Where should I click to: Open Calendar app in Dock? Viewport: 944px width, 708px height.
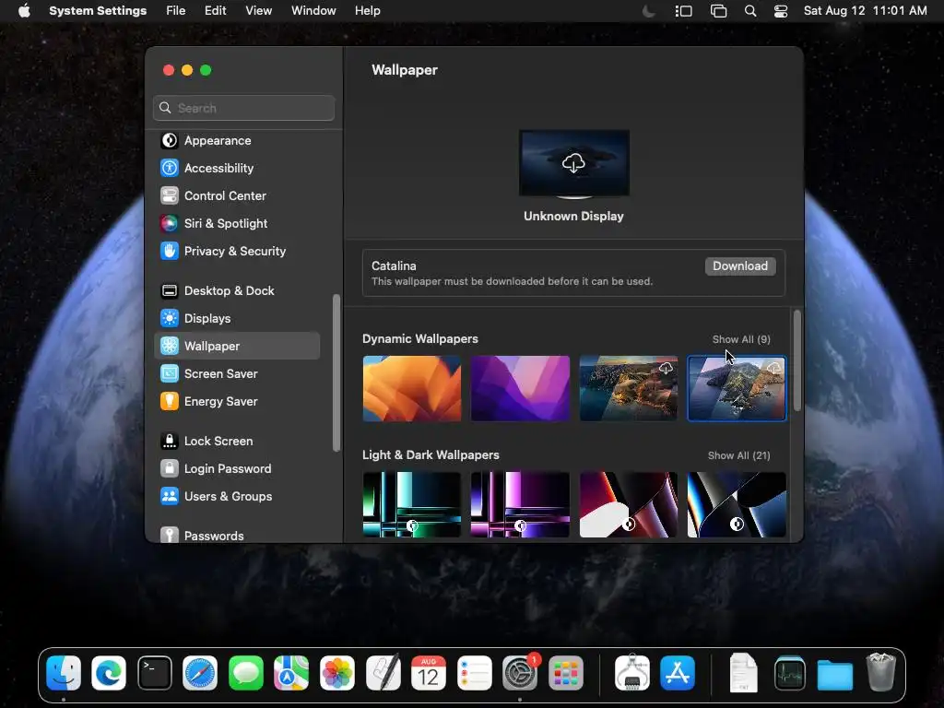[x=429, y=673]
